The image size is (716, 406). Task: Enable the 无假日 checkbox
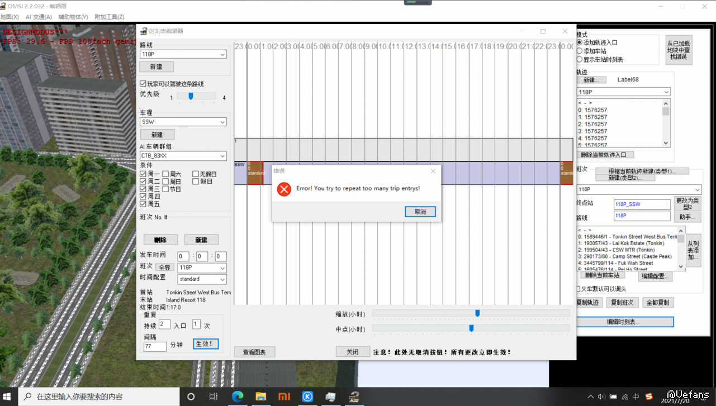[x=196, y=174]
